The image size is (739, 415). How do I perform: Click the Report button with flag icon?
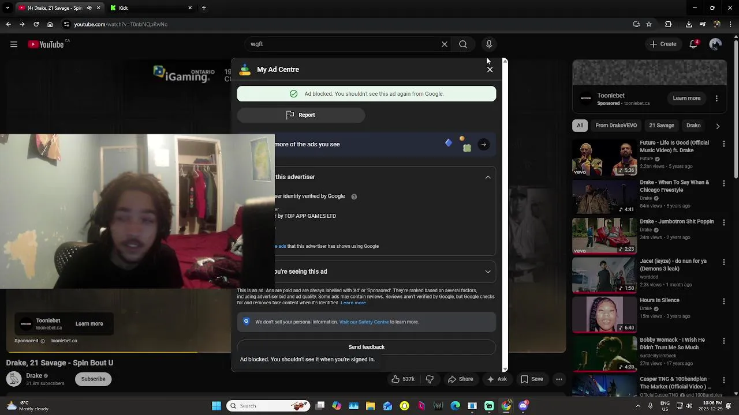[x=301, y=115]
